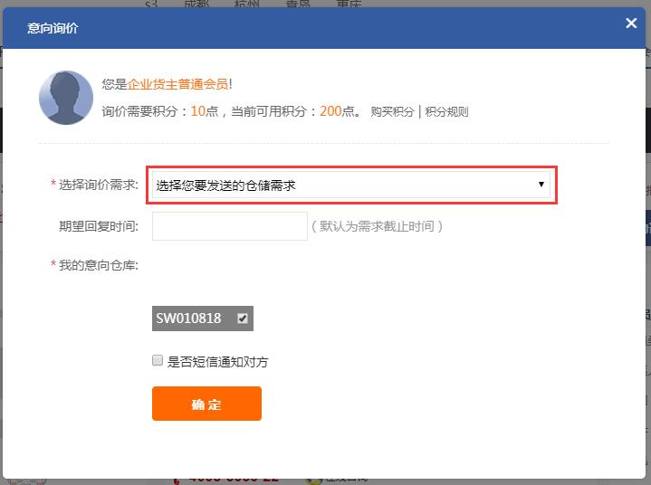Click the 意向询价 dialog title
Viewport: 651px width, 485px height.
[53, 28]
